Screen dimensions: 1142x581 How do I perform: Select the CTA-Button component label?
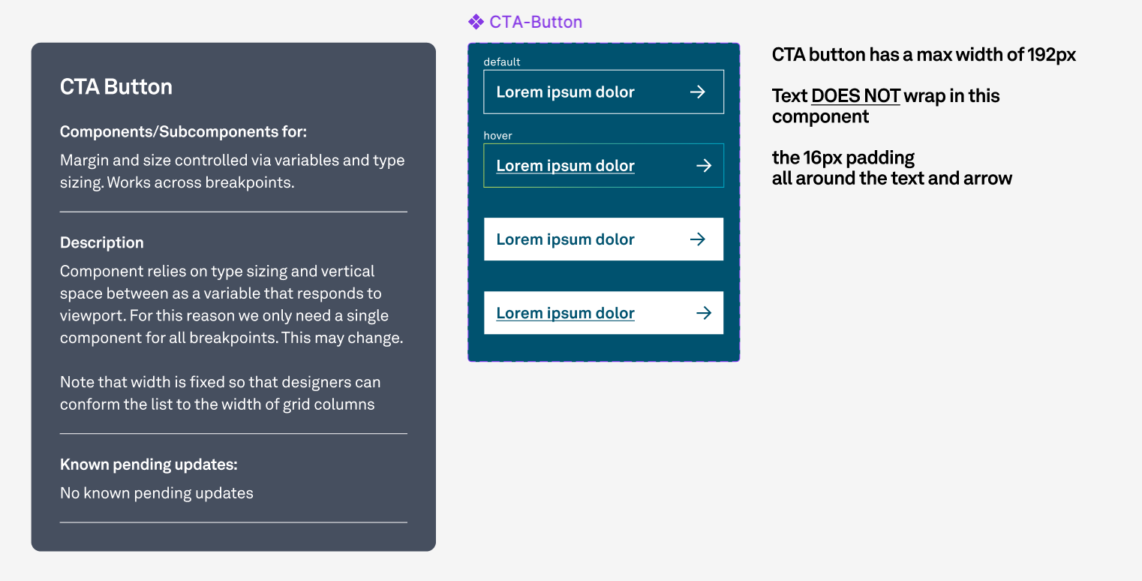click(x=536, y=22)
